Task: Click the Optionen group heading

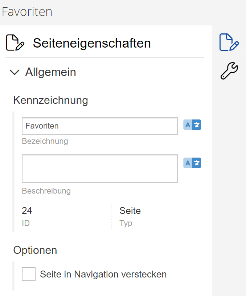Action: [35, 250]
